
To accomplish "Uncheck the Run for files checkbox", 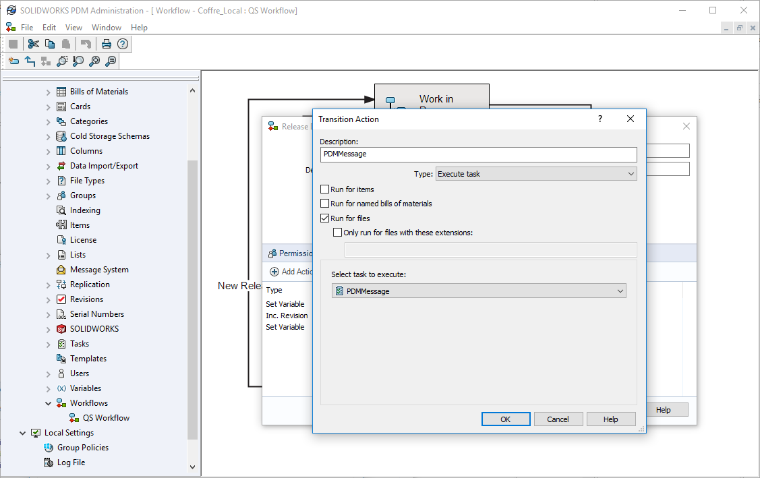I will (325, 218).
